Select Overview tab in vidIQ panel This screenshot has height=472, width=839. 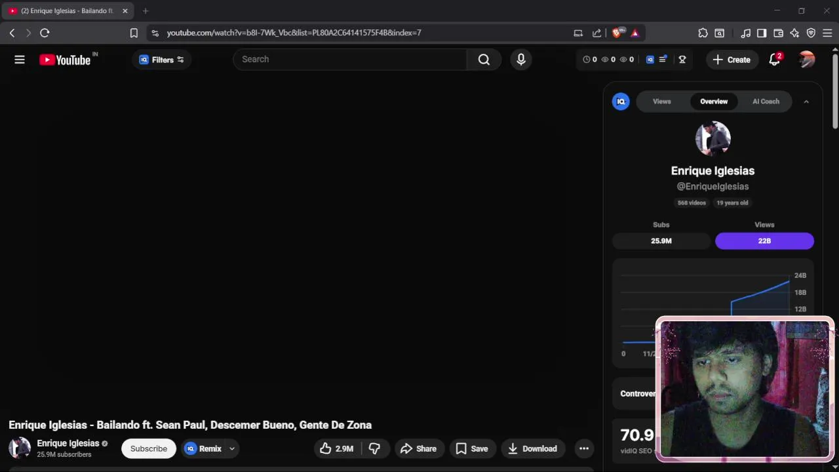(x=714, y=102)
